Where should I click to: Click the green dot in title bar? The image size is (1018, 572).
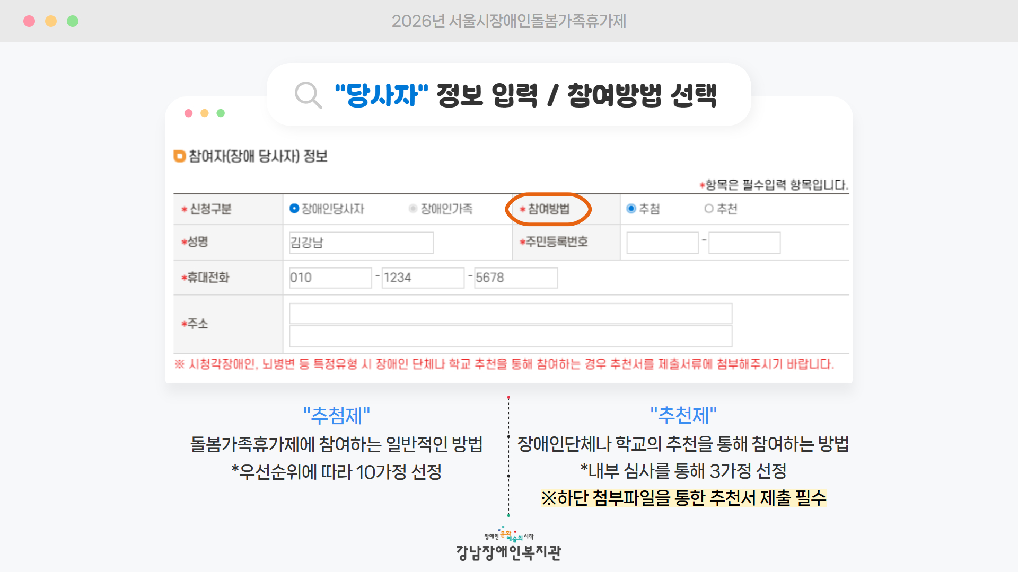click(x=73, y=21)
